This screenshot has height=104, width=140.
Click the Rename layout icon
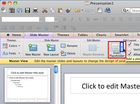[63, 46]
